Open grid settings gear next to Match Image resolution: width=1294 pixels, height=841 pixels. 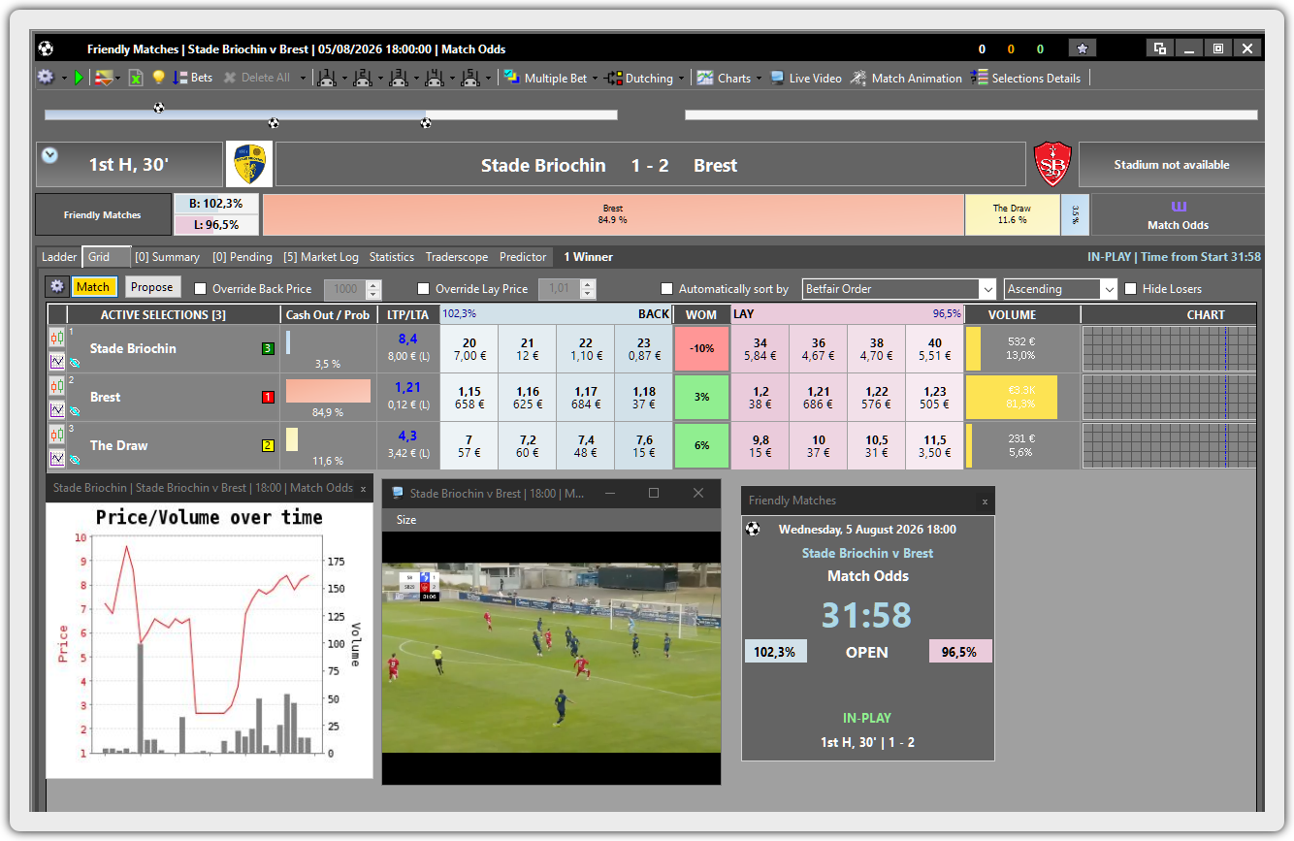[x=56, y=286]
